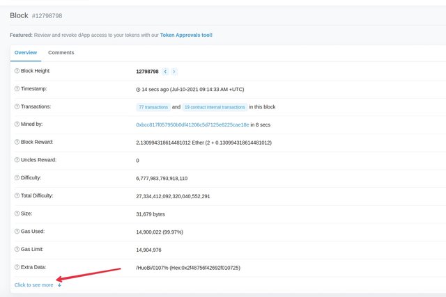Click the Mined by help icon
The width and height of the screenshot is (446, 297).
coord(17,124)
